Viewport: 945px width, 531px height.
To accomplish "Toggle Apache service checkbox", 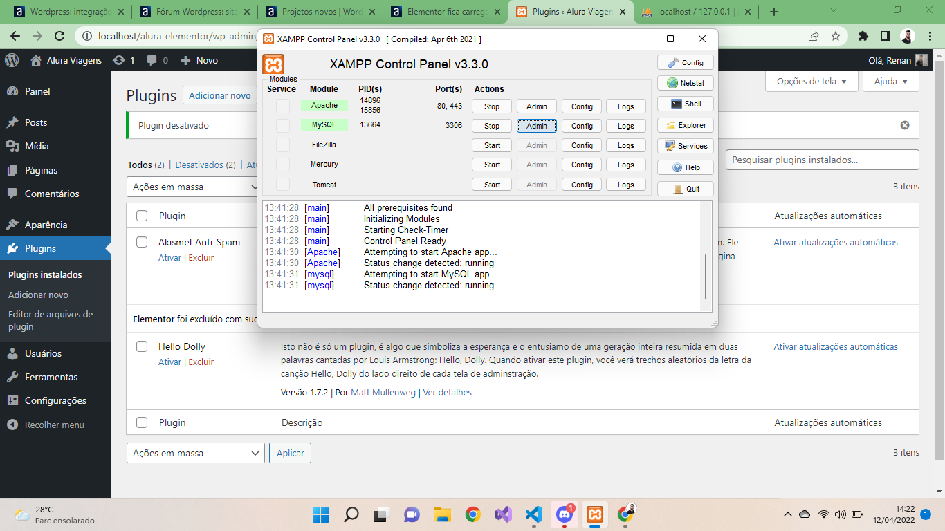I will tap(283, 106).
